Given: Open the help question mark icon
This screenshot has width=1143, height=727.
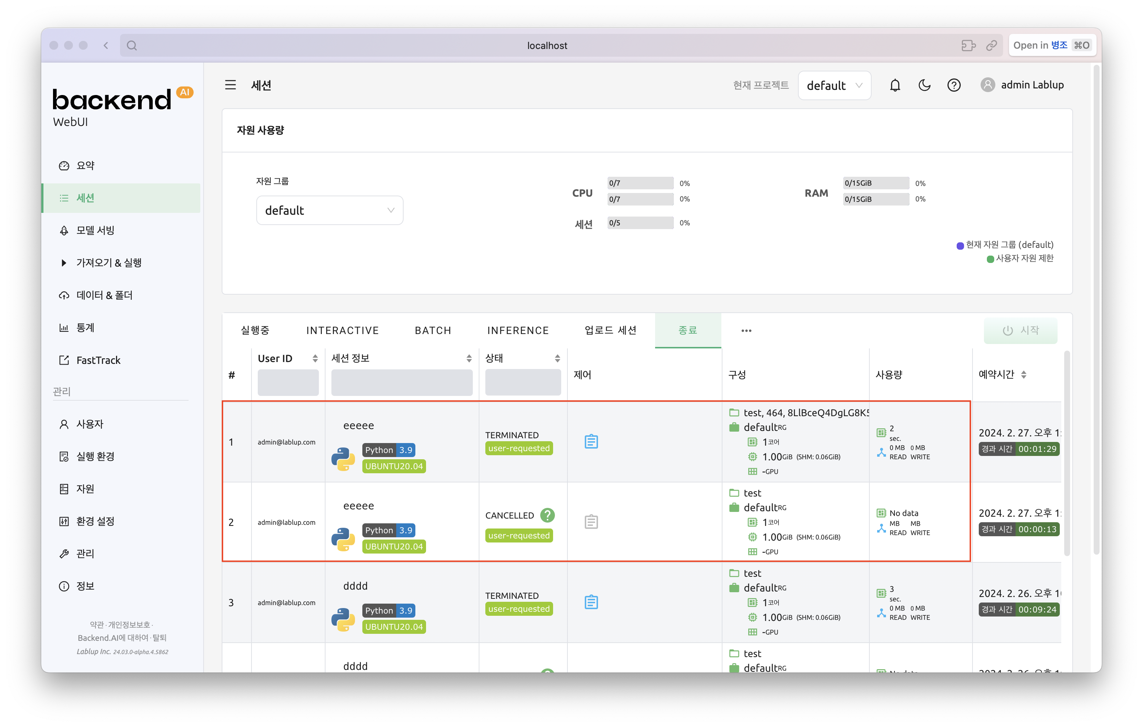Looking at the screenshot, I should click(x=954, y=85).
